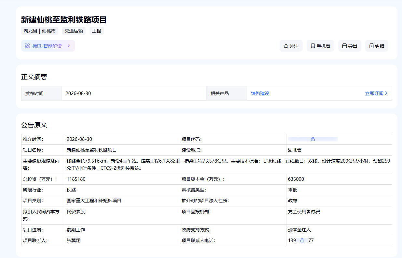The height and width of the screenshot is (258, 402).
Task: Click the 立即订阅 subscribe link
Action: pos(374,93)
